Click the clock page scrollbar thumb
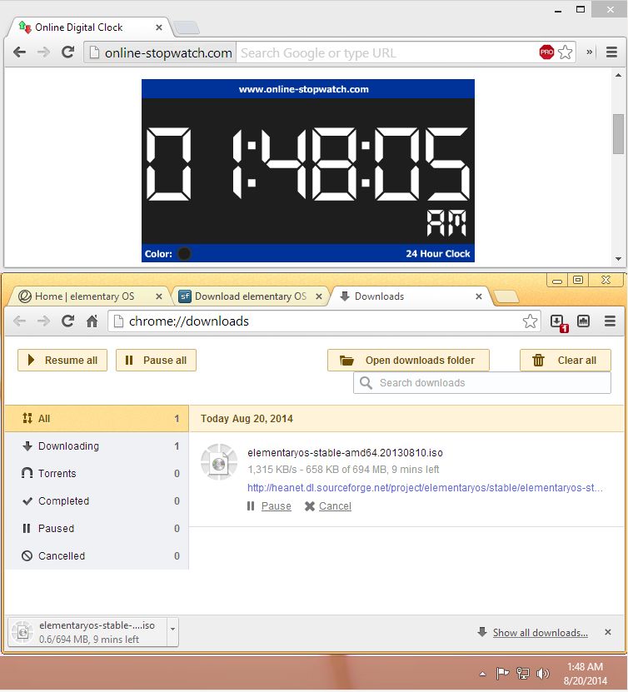 (x=618, y=134)
